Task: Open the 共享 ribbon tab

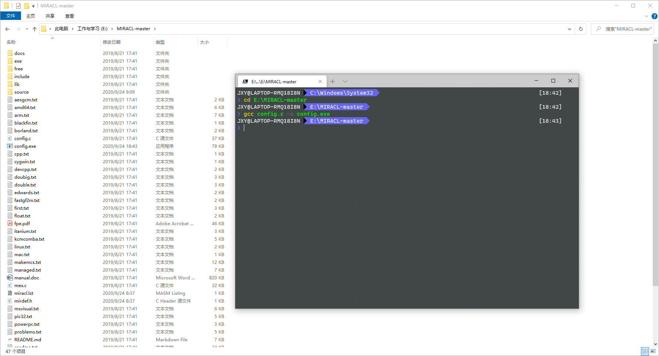Action: click(x=50, y=16)
